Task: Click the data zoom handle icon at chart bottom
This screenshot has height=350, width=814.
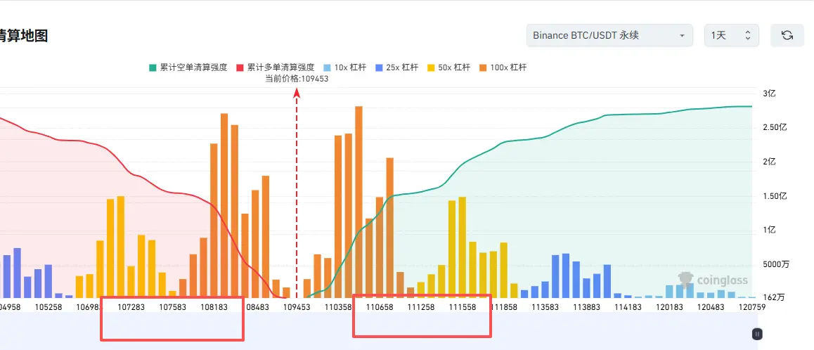Action: 758,334
